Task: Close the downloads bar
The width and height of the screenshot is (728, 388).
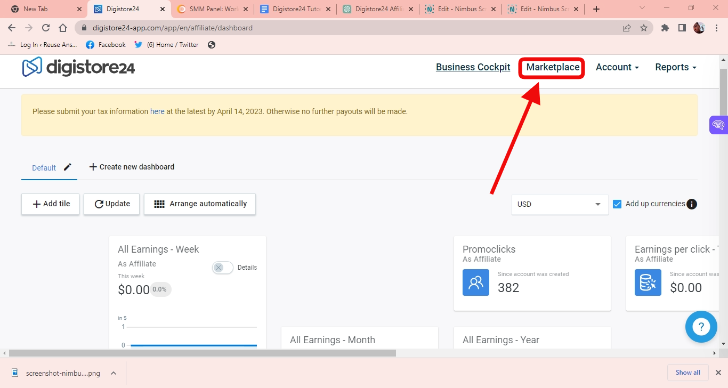Action: tap(718, 373)
